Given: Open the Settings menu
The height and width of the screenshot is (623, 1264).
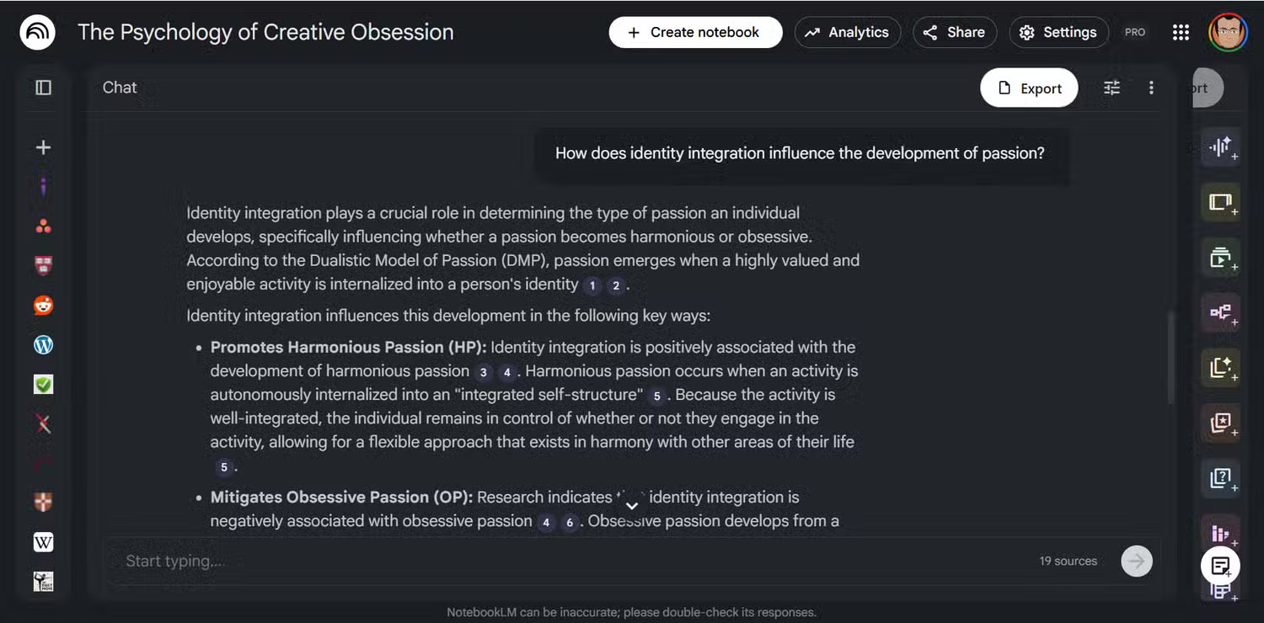Looking at the screenshot, I should pyautogui.click(x=1058, y=32).
